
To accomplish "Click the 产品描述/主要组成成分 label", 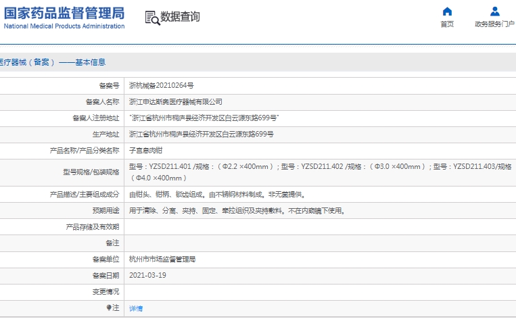I will (x=85, y=195).
